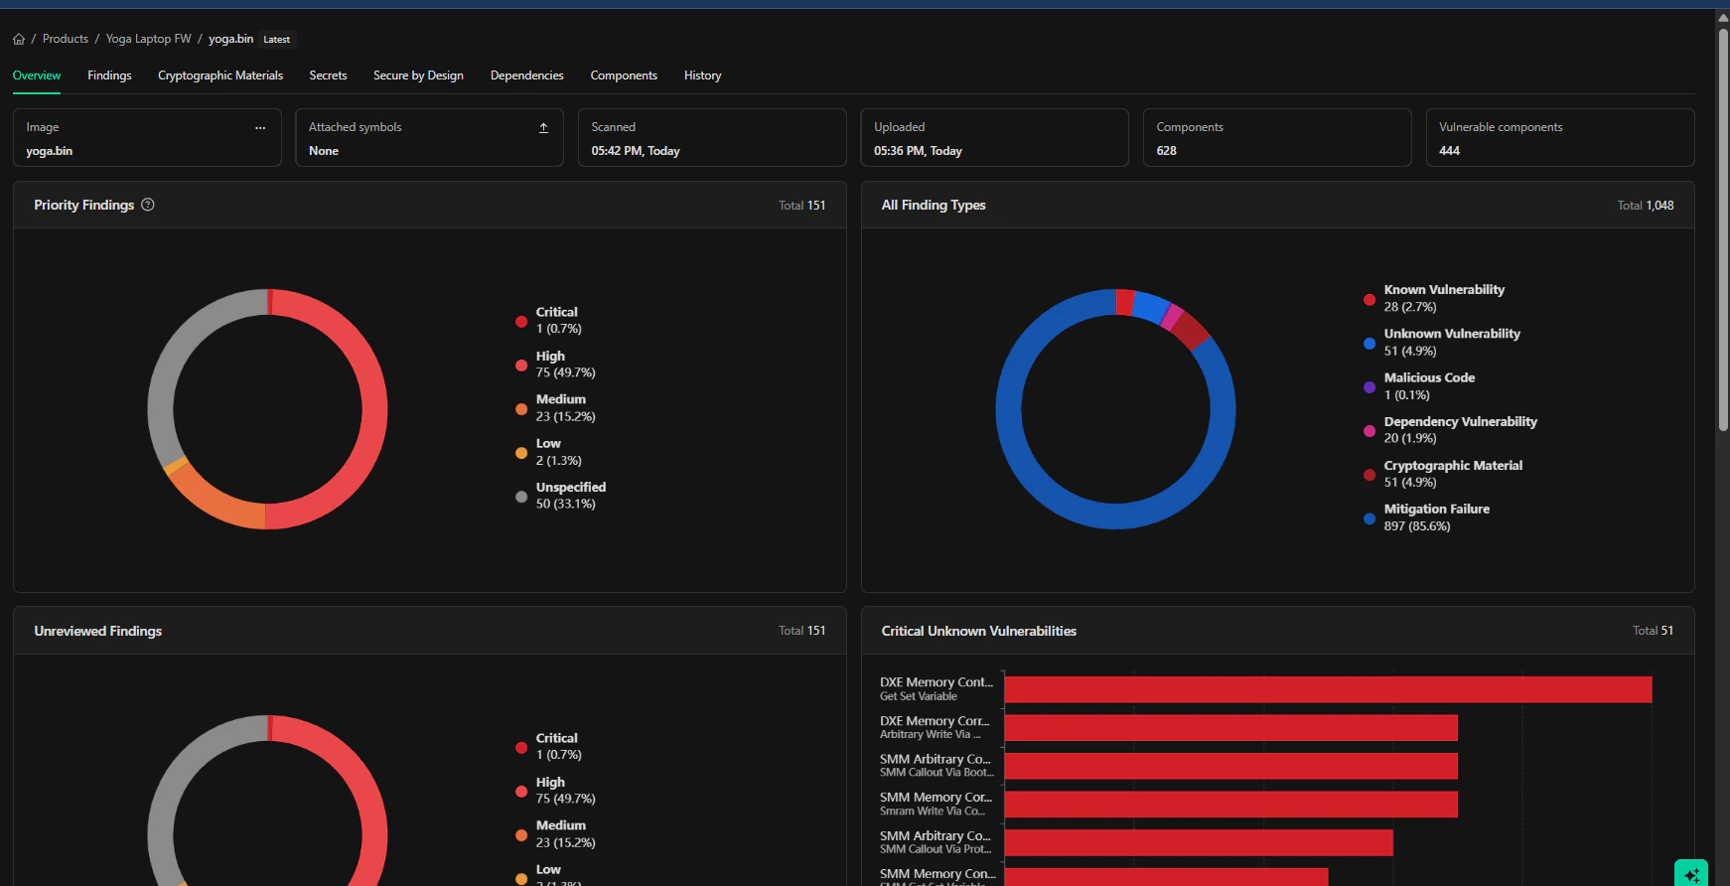Viewport: 1730px width, 886px height.
Task: Click the scrollbar up arrow
Action: [x=1723, y=18]
